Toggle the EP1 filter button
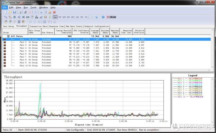The image size is (216, 133). click(x=68, y=17)
